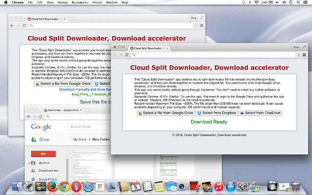Click the US flag input source icon
The width and height of the screenshot is (312, 195).
[284, 2]
